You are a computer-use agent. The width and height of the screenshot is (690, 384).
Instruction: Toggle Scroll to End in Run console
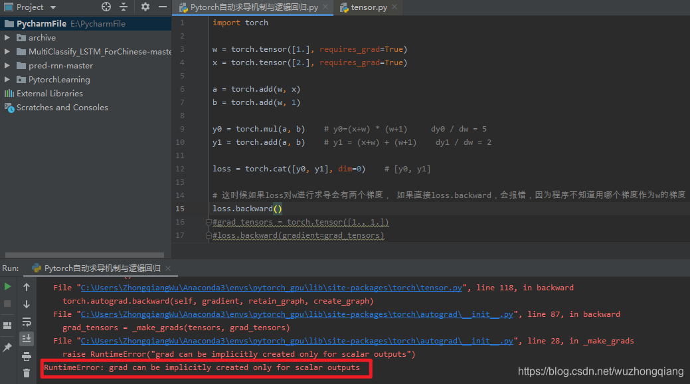tap(27, 339)
